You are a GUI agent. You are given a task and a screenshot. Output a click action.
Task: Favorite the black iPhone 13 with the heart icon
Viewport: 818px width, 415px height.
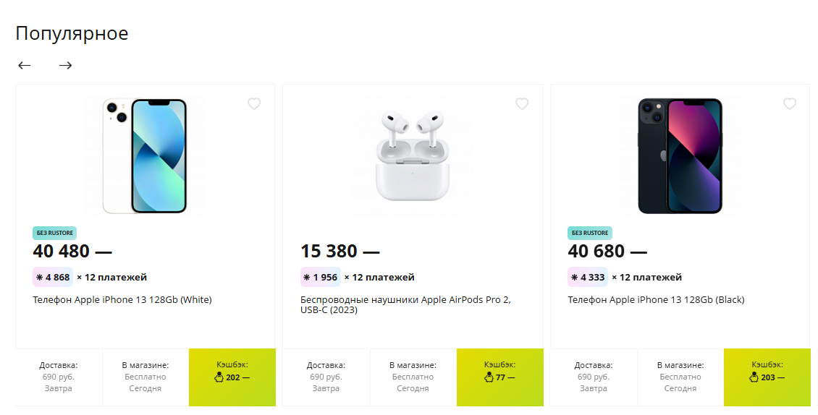click(790, 104)
